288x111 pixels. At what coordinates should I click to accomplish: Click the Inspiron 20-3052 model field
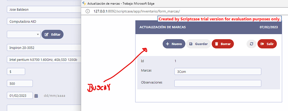pyautogui.click(x=44, y=48)
